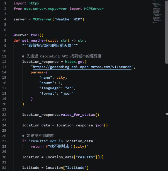
Task: Click the code minimap preview
Action: point(158,11)
